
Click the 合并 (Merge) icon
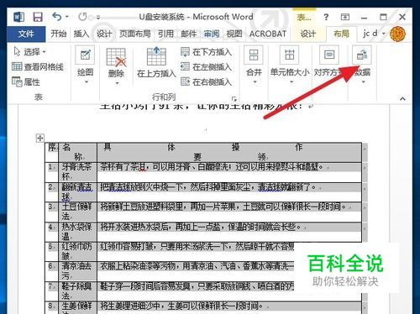pyautogui.click(x=254, y=55)
